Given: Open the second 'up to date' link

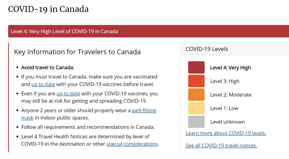Looking at the screenshot, I should 68,94.
